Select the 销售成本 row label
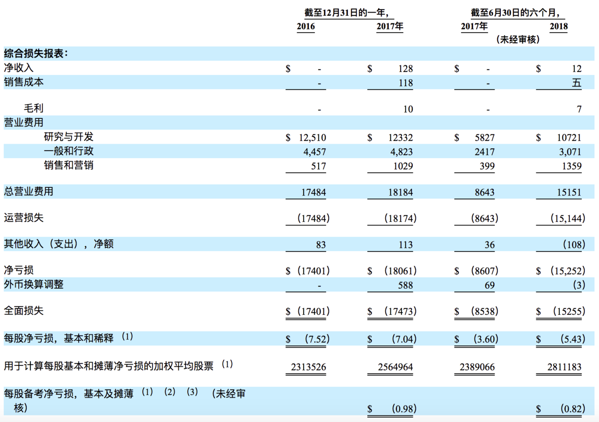 coord(23,82)
